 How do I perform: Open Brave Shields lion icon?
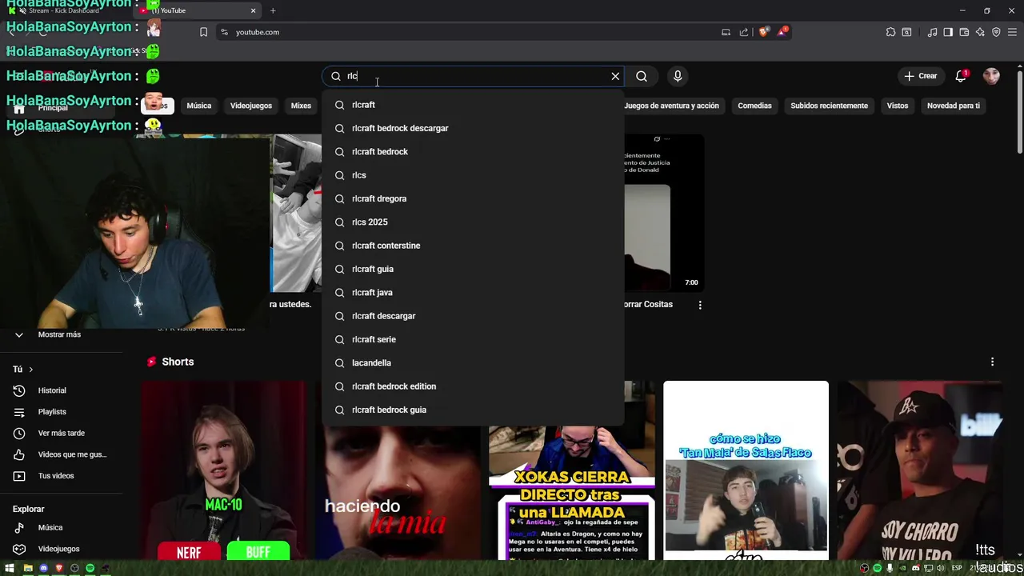pos(764,32)
